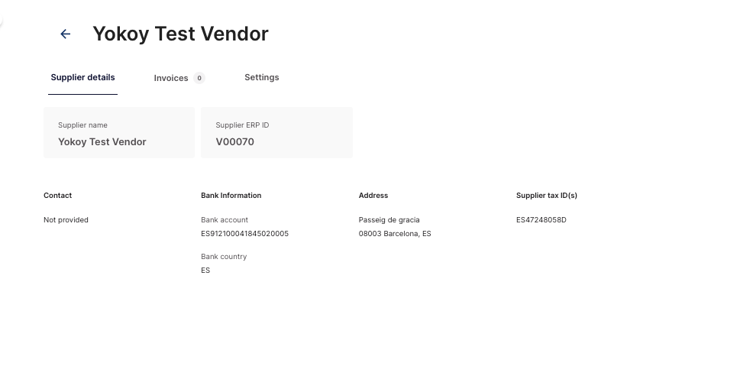This screenshot has height=389, width=753.
Task: Select the tax ID ES47248058D
Action: pyautogui.click(x=541, y=220)
